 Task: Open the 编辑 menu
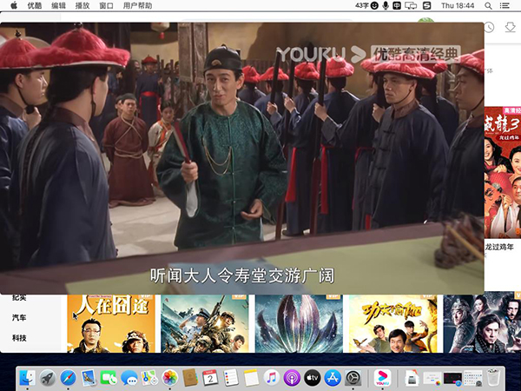pos(58,5)
